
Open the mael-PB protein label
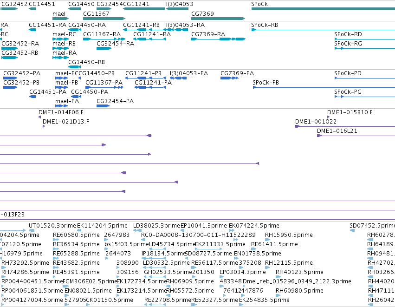[66, 83]
